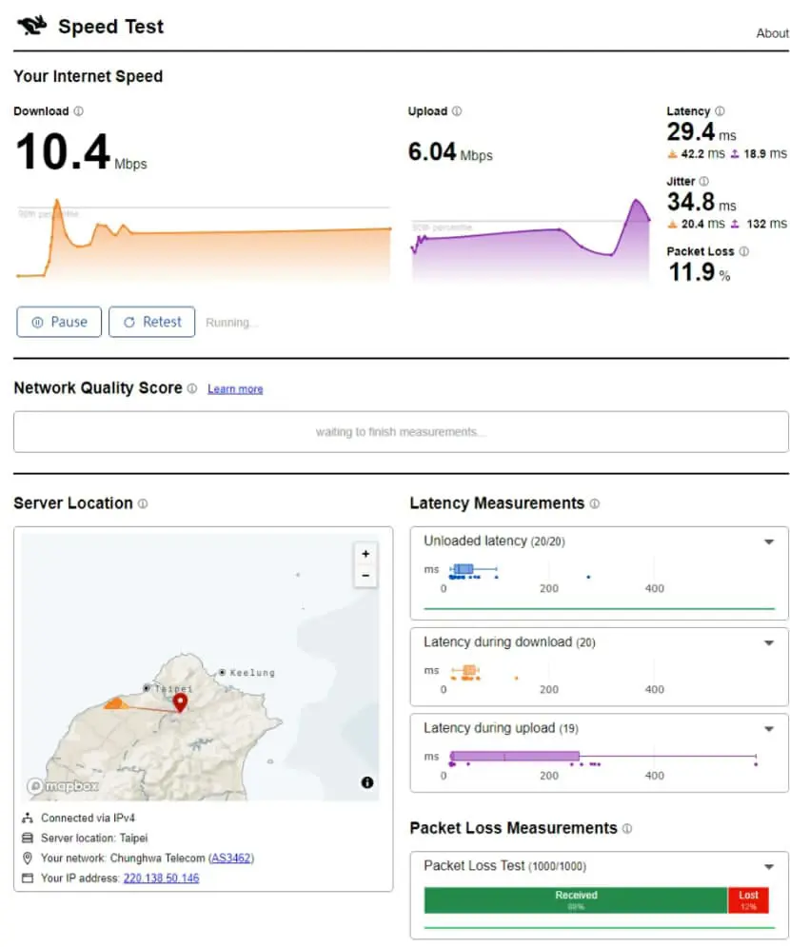Open Network Quality Score info icon
790x947 pixels.
tap(192, 388)
